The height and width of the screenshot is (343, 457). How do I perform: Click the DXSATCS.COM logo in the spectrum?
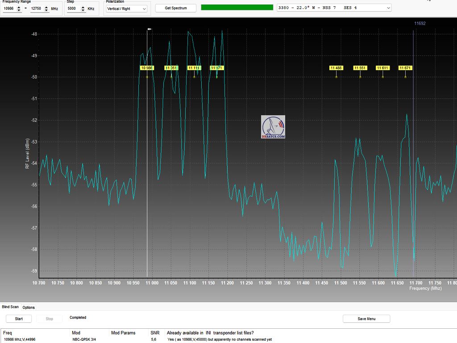pos(273,127)
